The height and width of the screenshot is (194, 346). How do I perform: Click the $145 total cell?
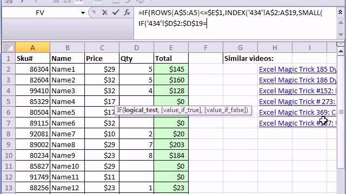pos(171,70)
